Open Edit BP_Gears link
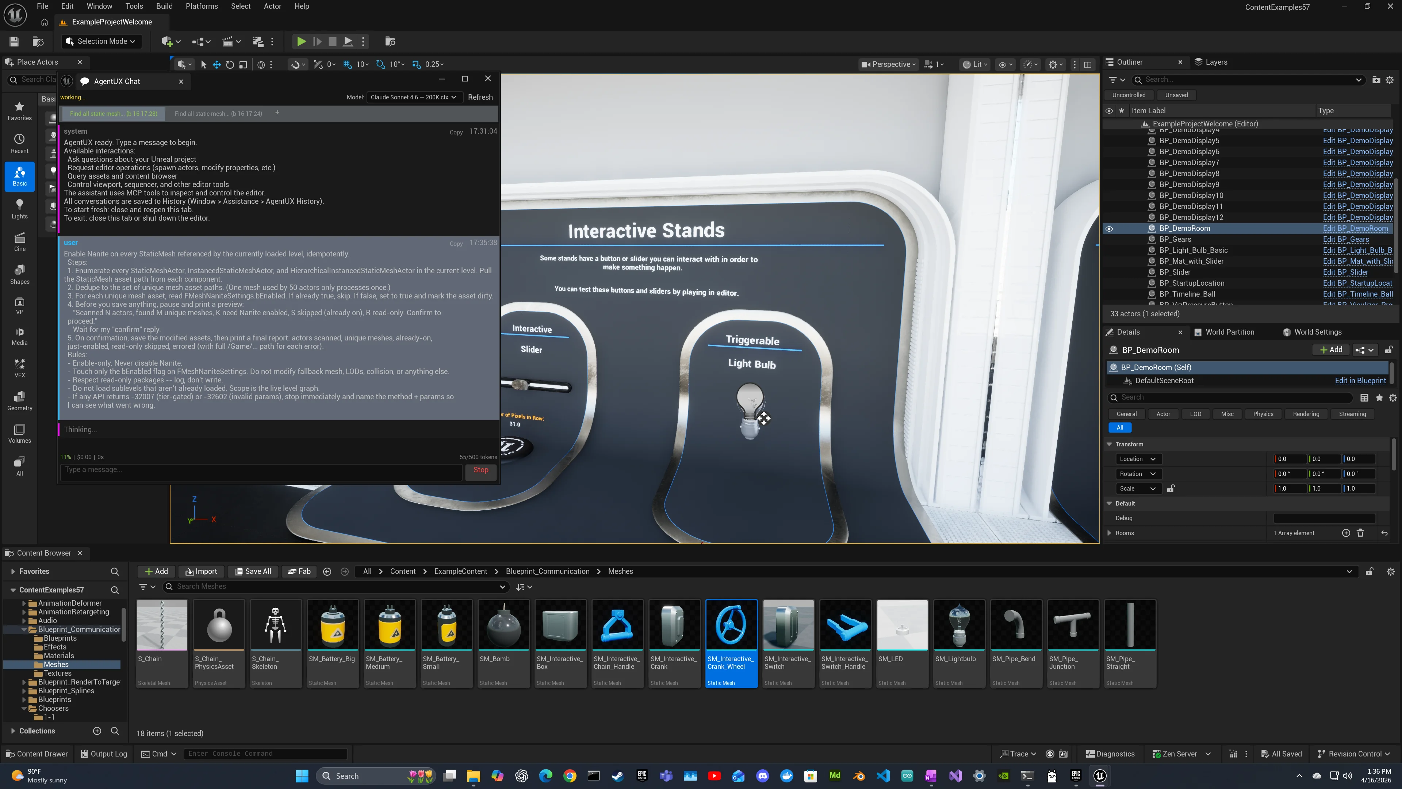The height and width of the screenshot is (789, 1402). click(1345, 240)
